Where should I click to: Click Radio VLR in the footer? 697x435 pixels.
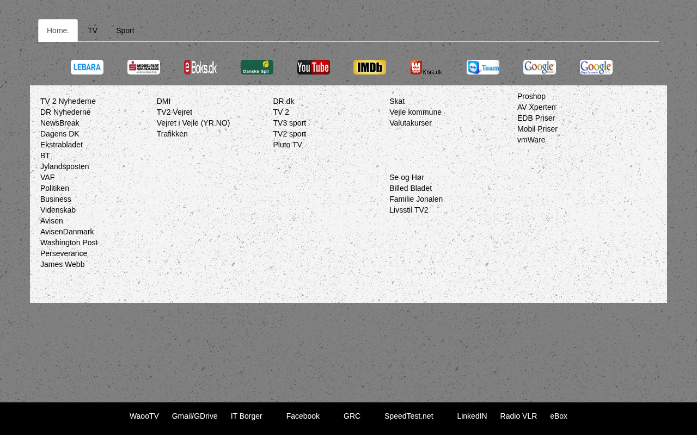click(518, 416)
